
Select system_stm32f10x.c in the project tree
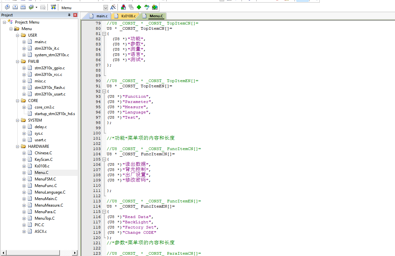pos(52,55)
